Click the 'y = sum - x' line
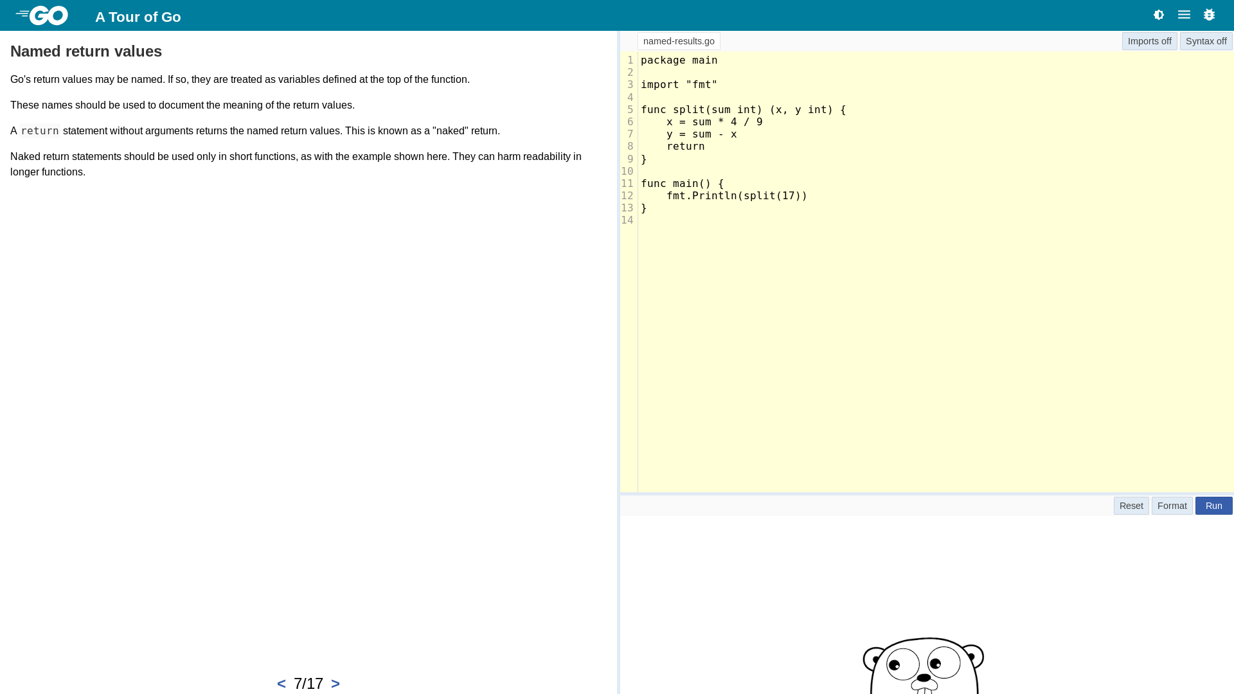1234x694 pixels. pos(701,134)
